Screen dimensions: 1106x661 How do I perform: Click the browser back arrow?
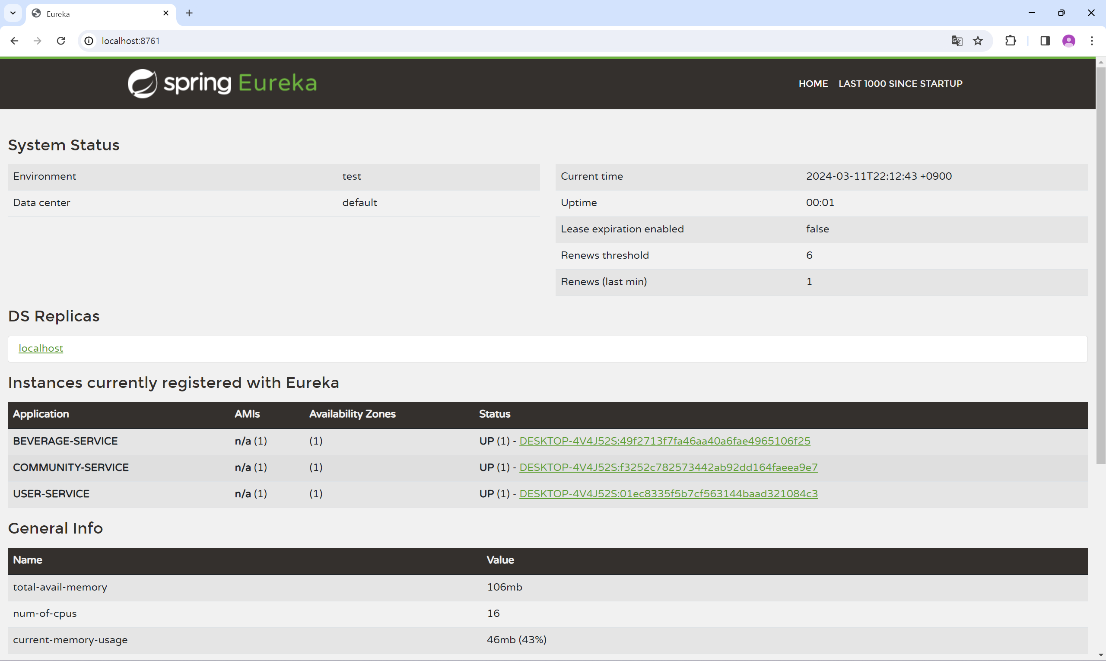click(14, 41)
